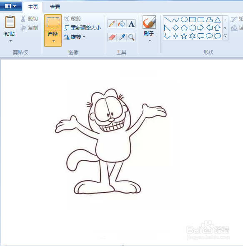Select the Right triangle shape

[167, 28]
